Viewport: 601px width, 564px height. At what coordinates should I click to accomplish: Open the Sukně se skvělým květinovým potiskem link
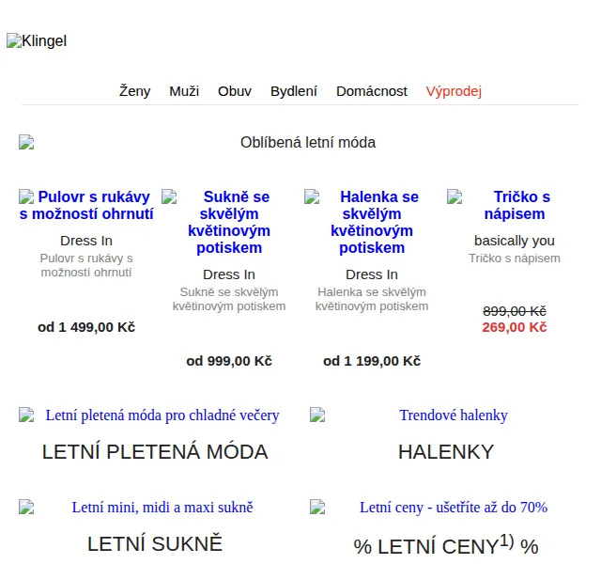click(x=229, y=222)
